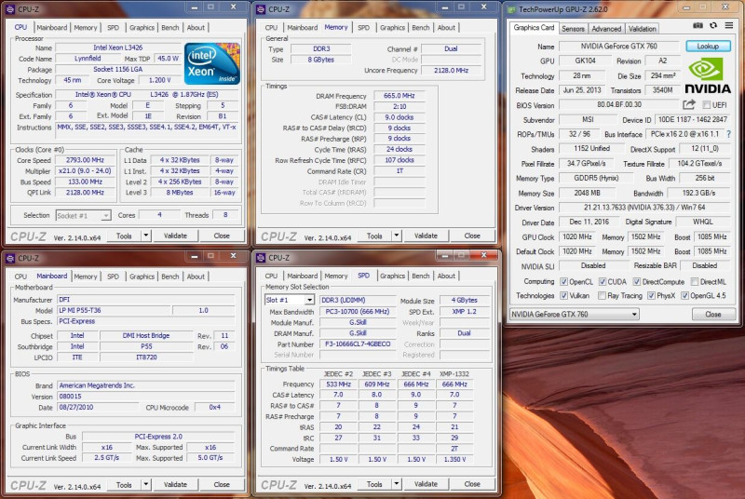This screenshot has height=499, width=745.
Task: Switch to Sensors tab in GPU-Z
Action: click(x=573, y=29)
